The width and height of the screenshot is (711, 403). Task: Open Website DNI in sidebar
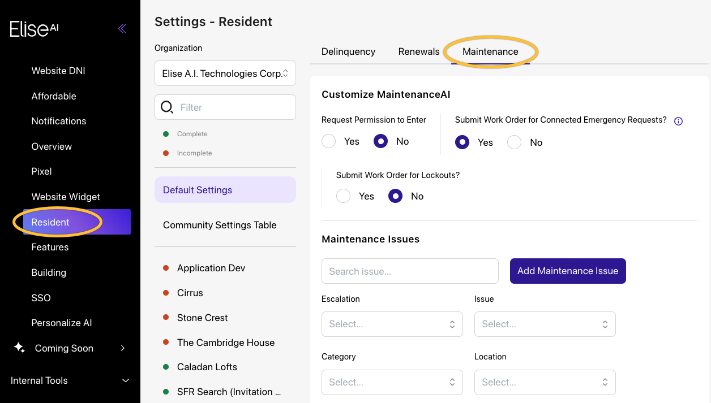(x=58, y=71)
